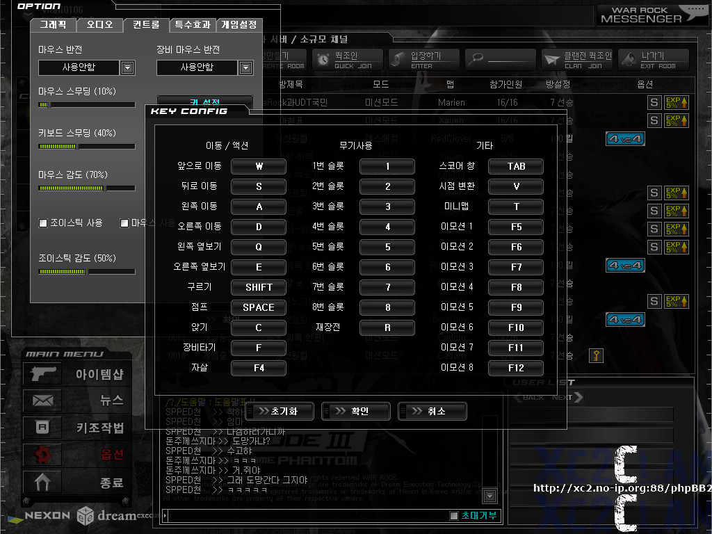Click the magnifier search icon
Screen dimensions: 712x534
(x=476, y=60)
